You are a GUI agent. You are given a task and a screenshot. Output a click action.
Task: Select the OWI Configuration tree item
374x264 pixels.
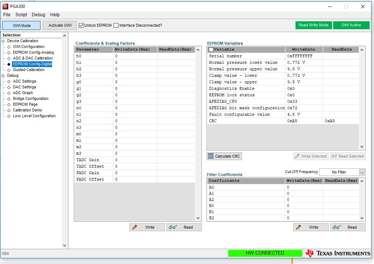tap(29, 47)
